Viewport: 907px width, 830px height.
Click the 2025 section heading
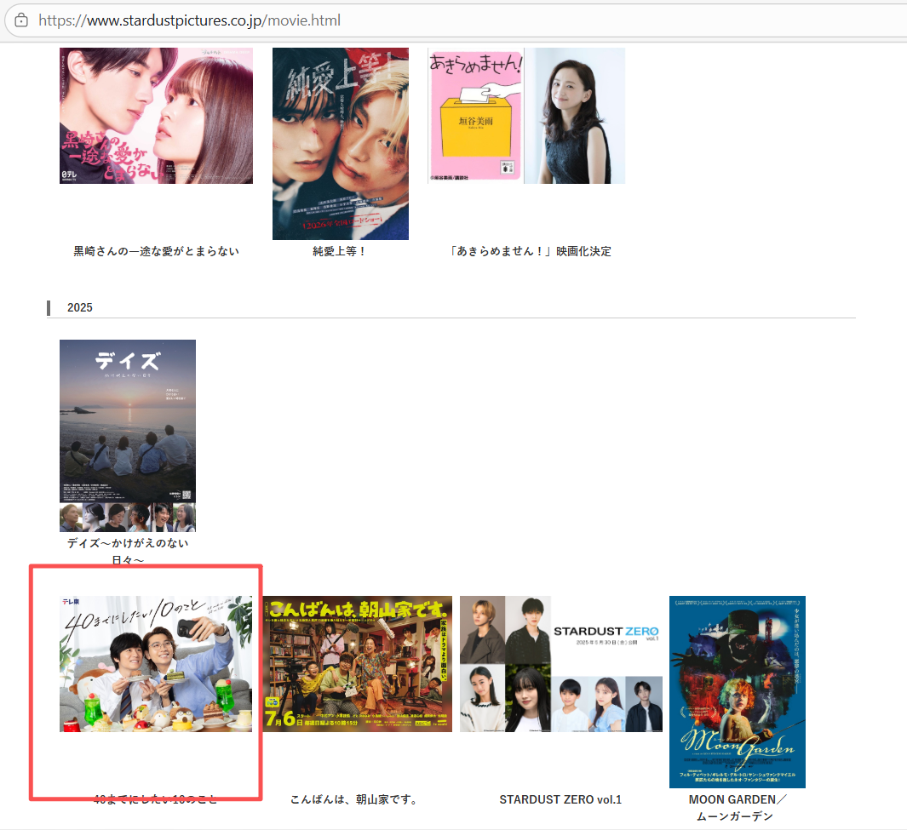pos(80,307)
